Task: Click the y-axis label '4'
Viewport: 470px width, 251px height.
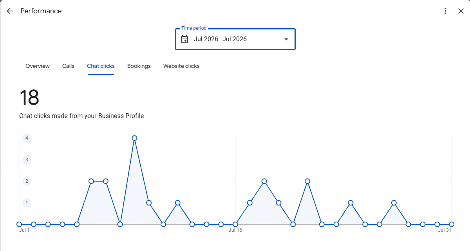Action: [x=27, y=138]
